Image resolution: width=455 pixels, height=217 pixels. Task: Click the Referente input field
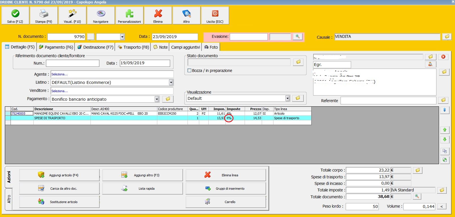pos(388,101)
